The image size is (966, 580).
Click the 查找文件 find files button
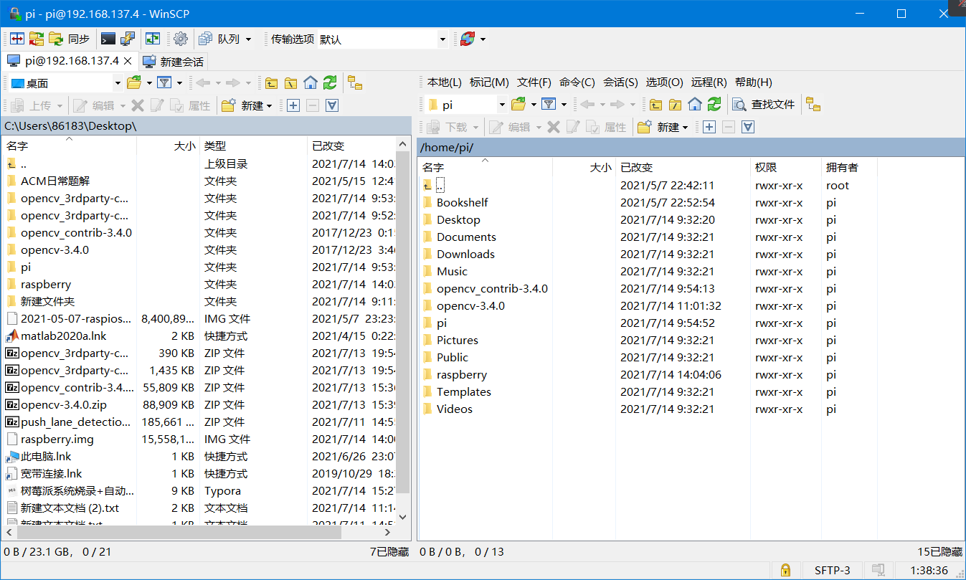coord(764,105)
